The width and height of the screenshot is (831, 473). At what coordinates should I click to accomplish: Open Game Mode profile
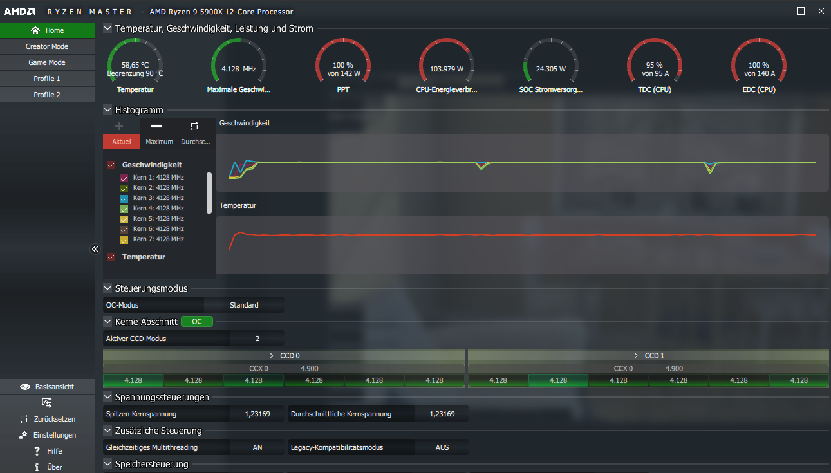(47, 62)
